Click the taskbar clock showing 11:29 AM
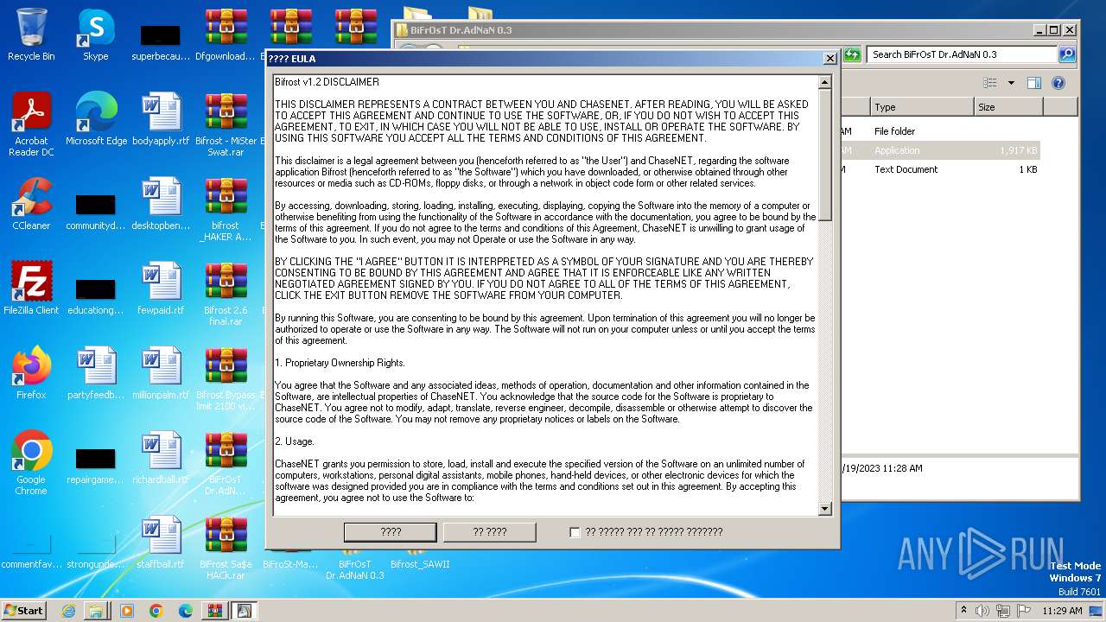Screen dimensions: 1106x622 tap(1062, 610)
